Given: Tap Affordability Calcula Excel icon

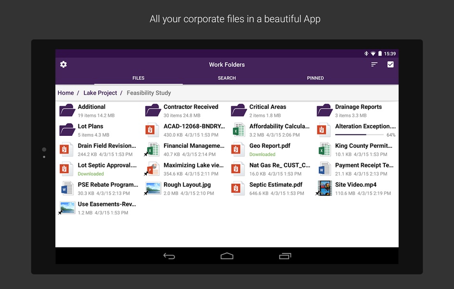Looking at the screenshot, I should point(239,130).
